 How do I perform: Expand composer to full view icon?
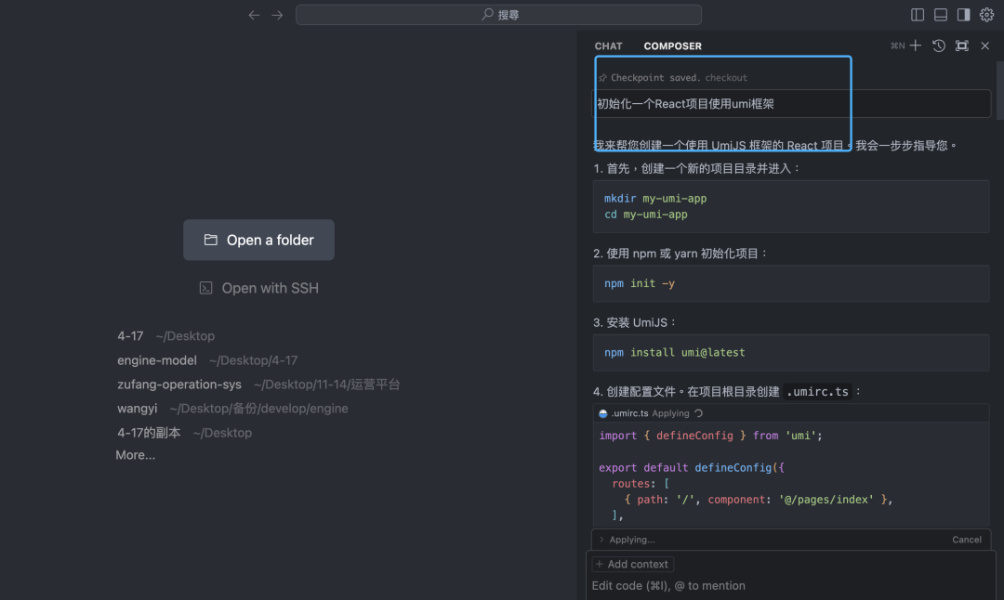click(962, 46)
